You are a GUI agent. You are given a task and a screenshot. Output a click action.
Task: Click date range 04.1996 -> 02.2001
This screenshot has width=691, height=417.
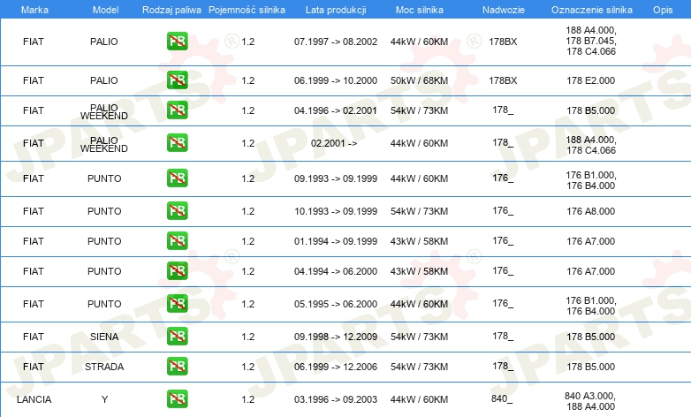(x=336, y=110)
